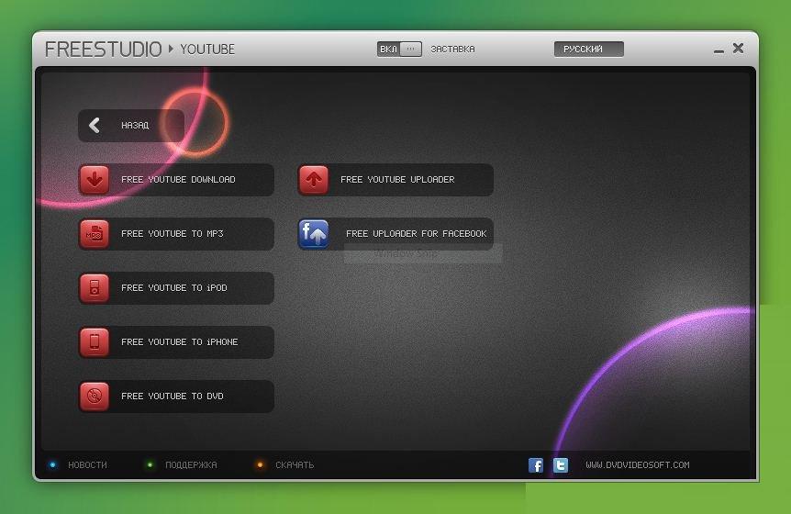
Task: Close the FreeStudio window
Action: [738, 49]
